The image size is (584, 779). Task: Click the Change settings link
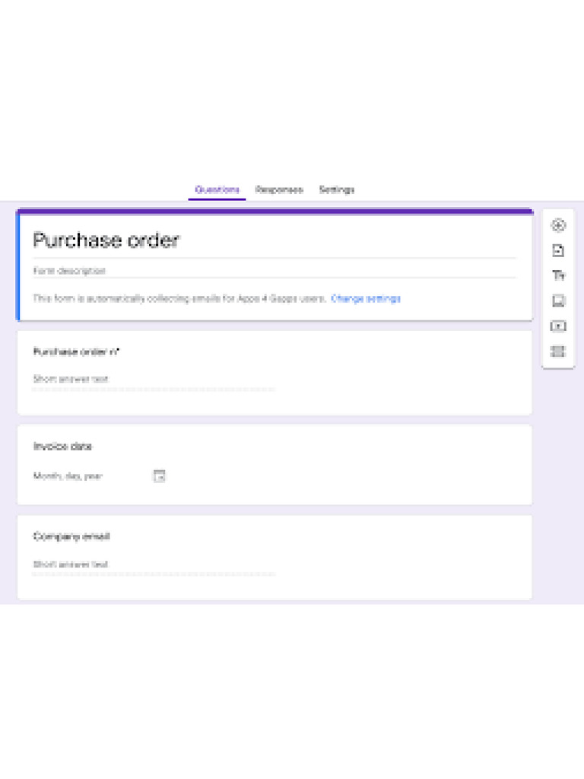pyautogui.click(x=366, y=299)
